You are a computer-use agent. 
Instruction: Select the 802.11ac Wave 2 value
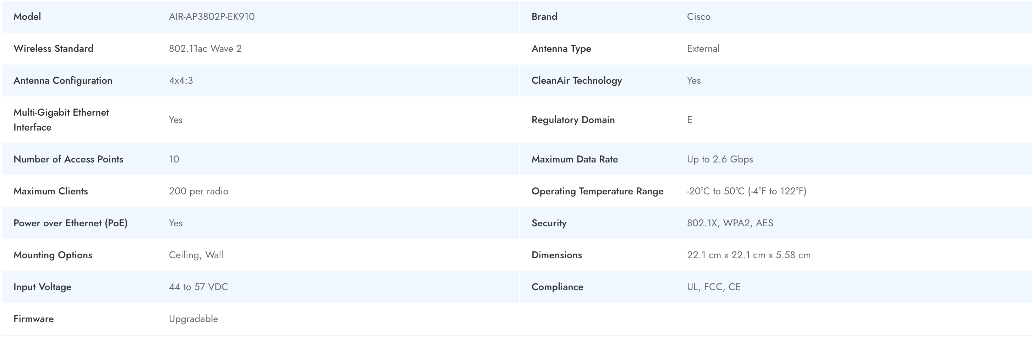(x=205, y=49)
